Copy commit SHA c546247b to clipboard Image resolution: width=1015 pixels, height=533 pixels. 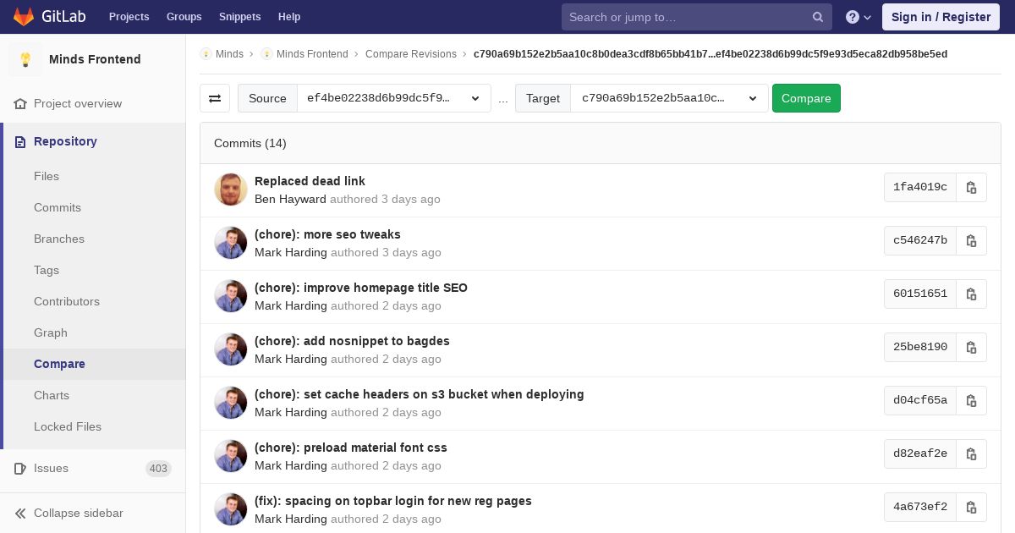971,240
